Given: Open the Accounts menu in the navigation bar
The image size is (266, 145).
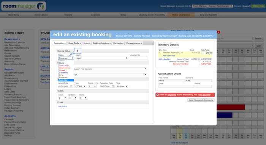Looking at the screenshot, I should point(96,15).
